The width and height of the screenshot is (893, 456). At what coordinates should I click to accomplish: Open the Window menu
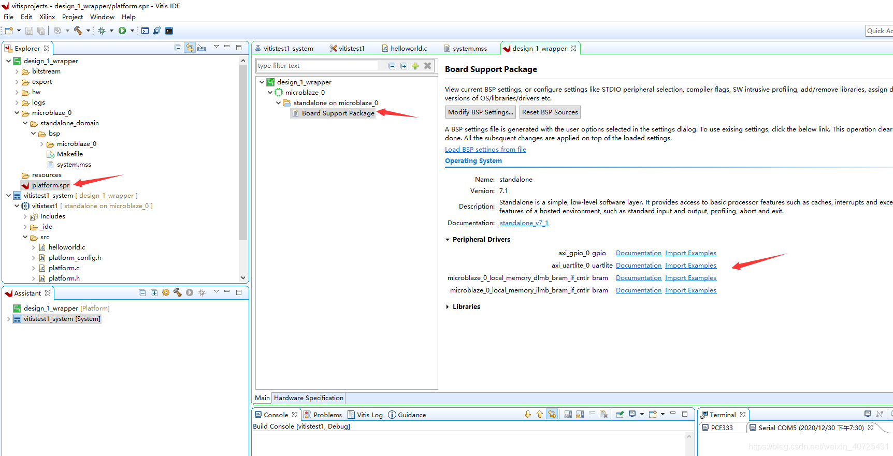[x=102, y=17]
